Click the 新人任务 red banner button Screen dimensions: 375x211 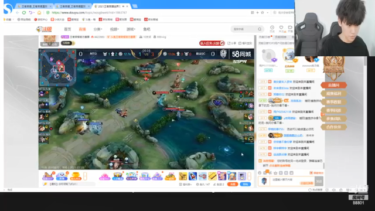[x=212, y=43]
